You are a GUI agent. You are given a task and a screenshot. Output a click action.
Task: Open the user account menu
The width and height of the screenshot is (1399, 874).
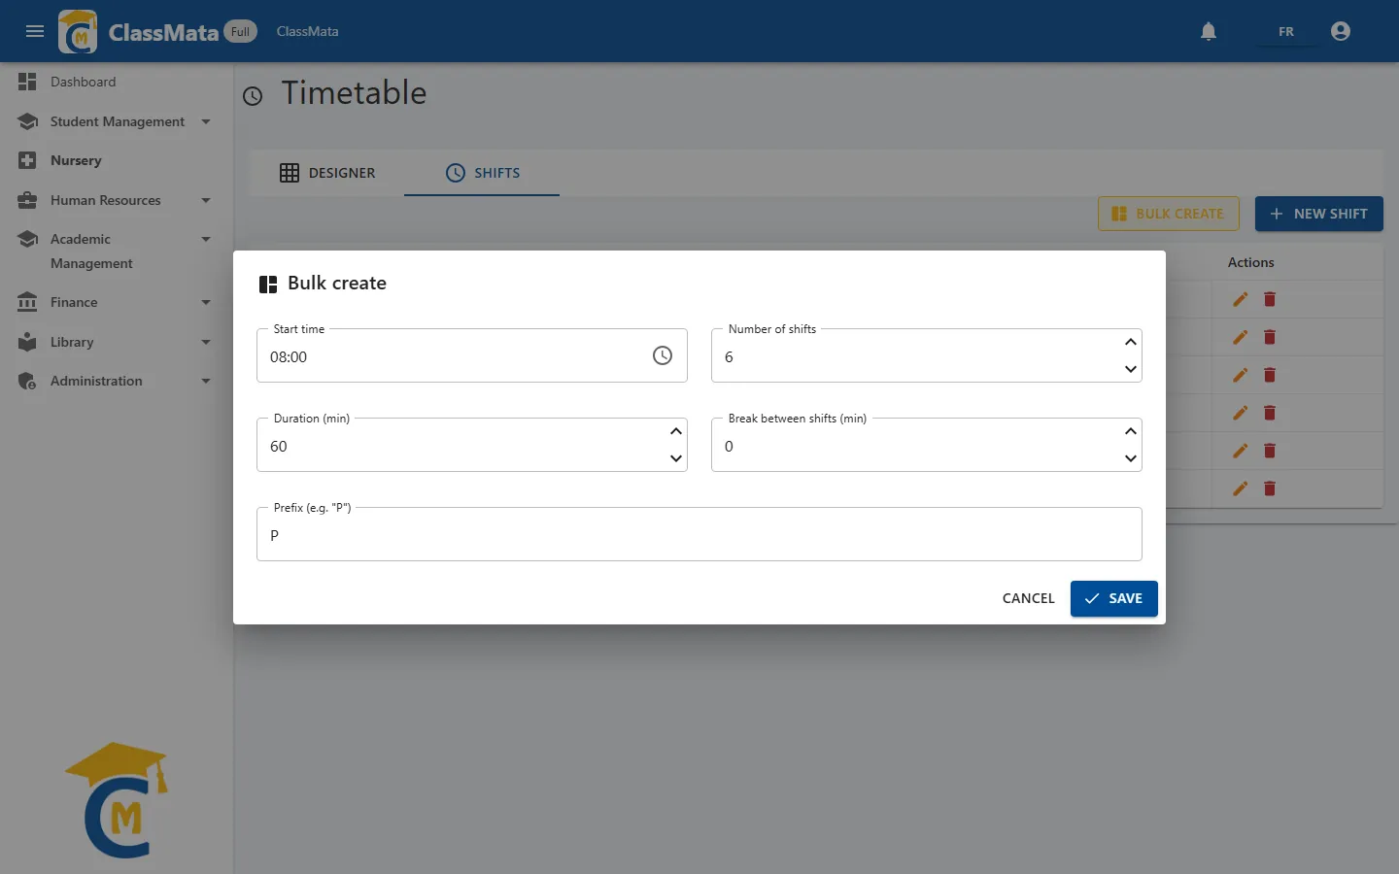pos(1341,31)
